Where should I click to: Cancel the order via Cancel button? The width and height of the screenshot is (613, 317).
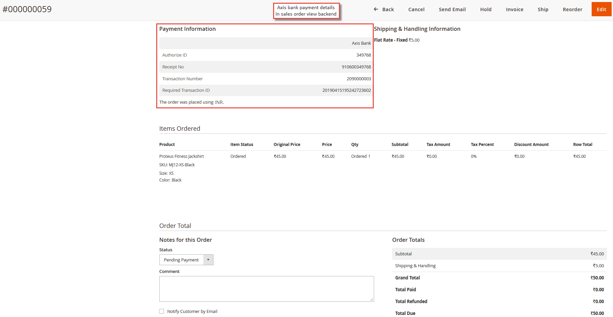pyautogui.click(x=416, y=9)
